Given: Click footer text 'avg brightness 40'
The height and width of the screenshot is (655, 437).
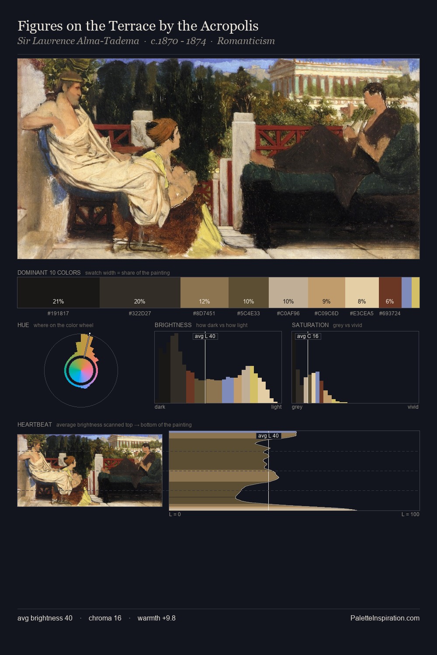Looking at the screenshot, I should pyautogui.click(x=45, y=618).
